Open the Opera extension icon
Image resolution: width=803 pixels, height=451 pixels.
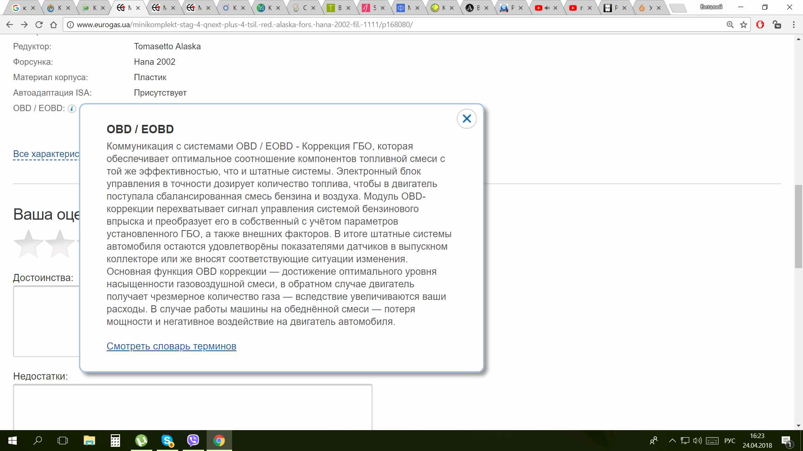point(760,25)
